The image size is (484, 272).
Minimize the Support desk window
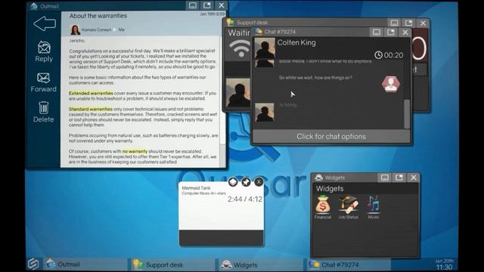394,23
